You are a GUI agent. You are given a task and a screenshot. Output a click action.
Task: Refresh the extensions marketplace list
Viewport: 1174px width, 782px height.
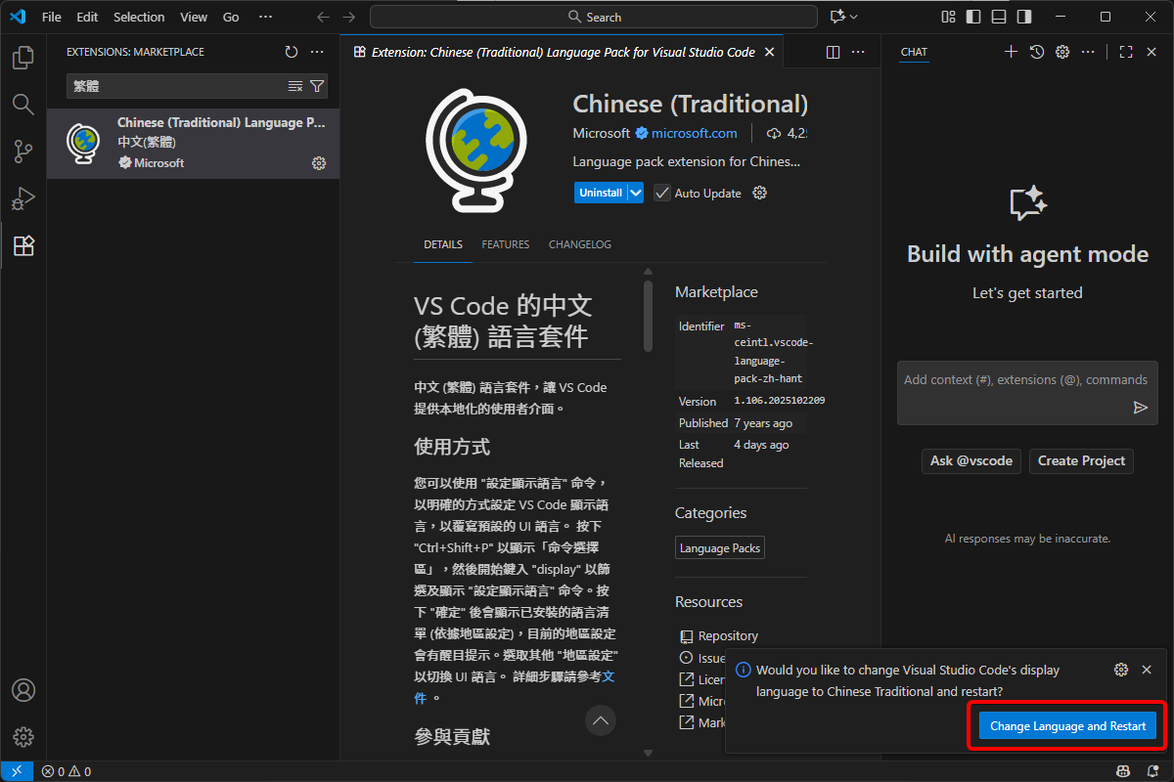click(291, 52)
